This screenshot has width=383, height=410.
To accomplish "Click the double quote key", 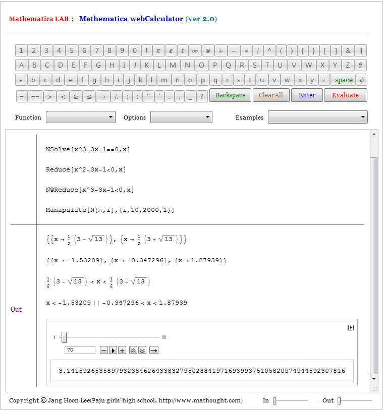I will tap(148, 97).
